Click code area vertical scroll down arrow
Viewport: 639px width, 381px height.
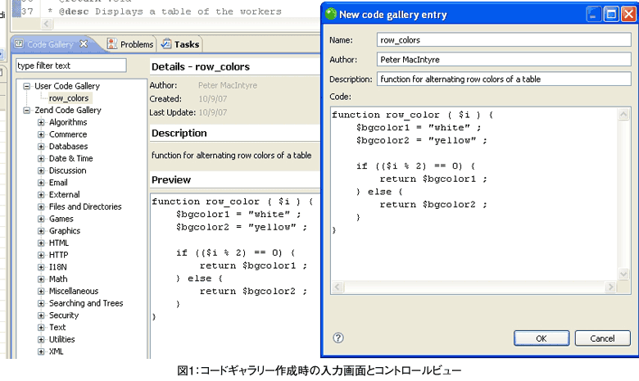pyautogui.click(x=623, y=274)
